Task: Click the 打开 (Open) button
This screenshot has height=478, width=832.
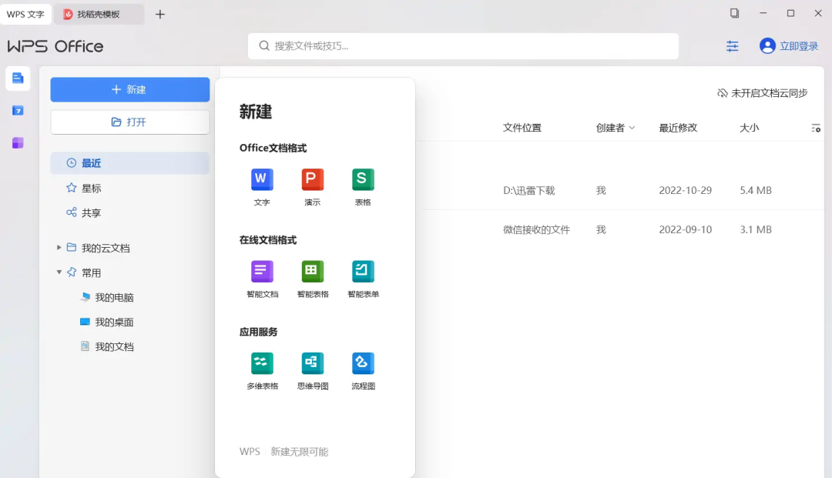Action: 129,122
